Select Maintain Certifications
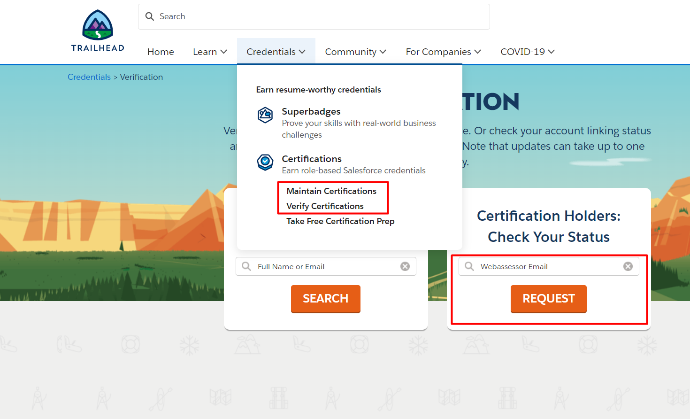The width and height of the screenshot is (690, 419). 331,191
